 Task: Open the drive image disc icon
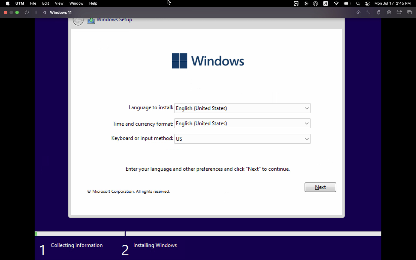(389, 12)
